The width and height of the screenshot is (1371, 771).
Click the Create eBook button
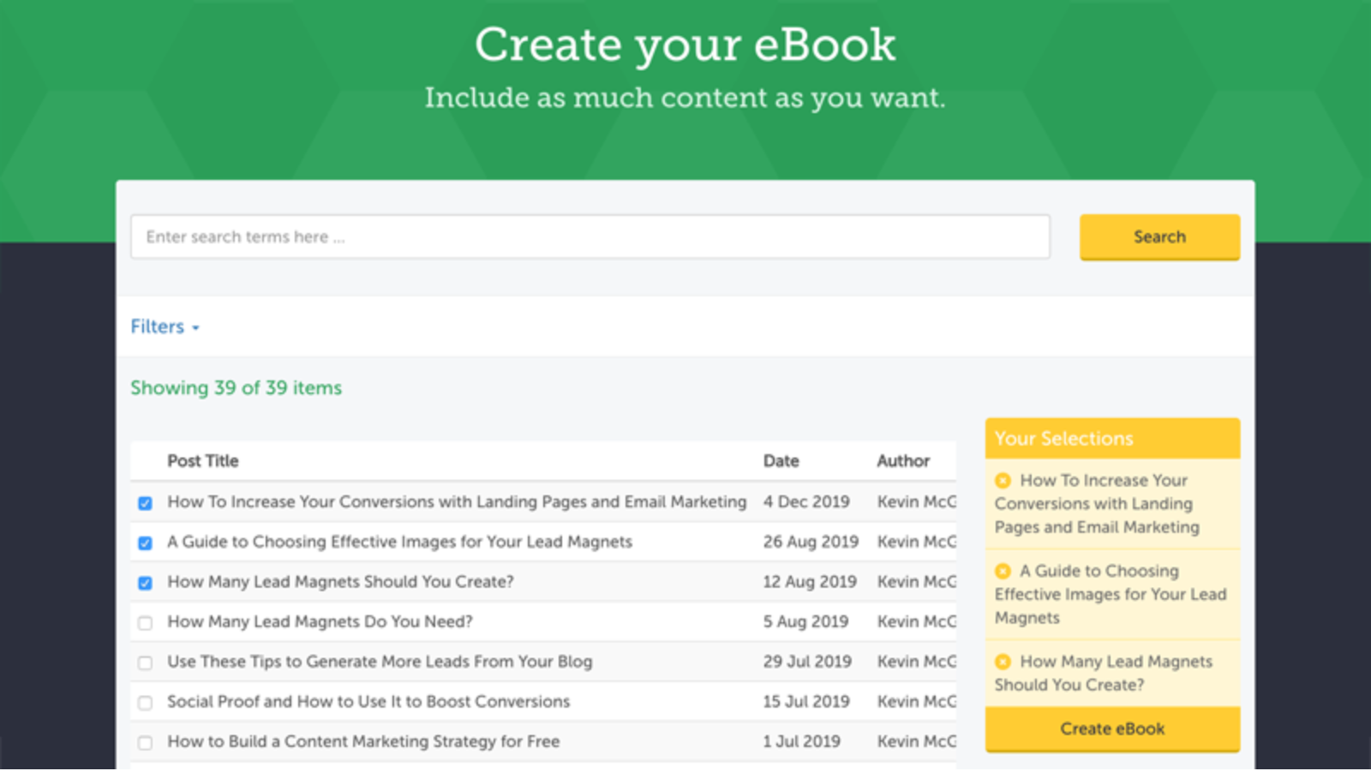1111,728
